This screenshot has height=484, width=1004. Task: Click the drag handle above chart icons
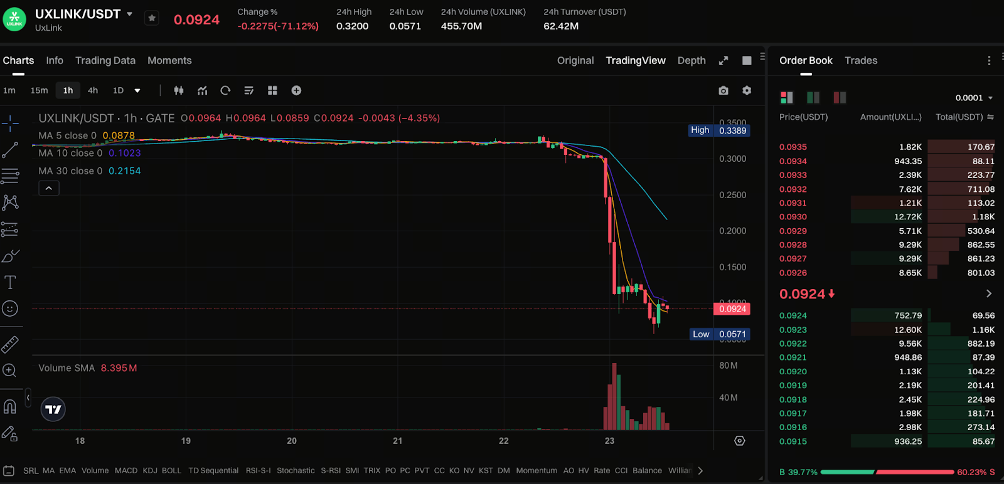(762, 56)
